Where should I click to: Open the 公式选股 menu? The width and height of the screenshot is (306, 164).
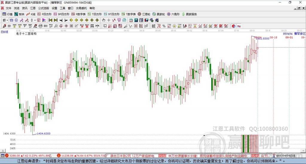pyautogui.click(x=43, y=8)
